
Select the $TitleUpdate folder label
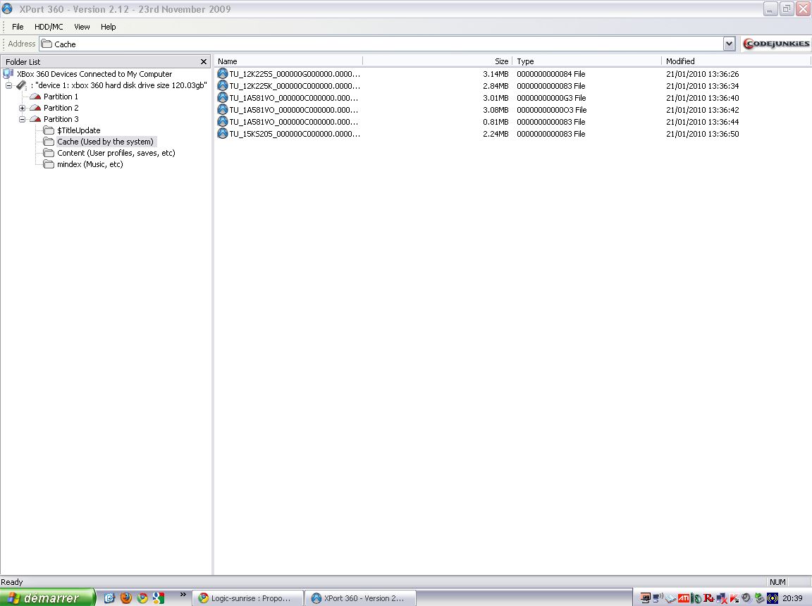(79, 130)
